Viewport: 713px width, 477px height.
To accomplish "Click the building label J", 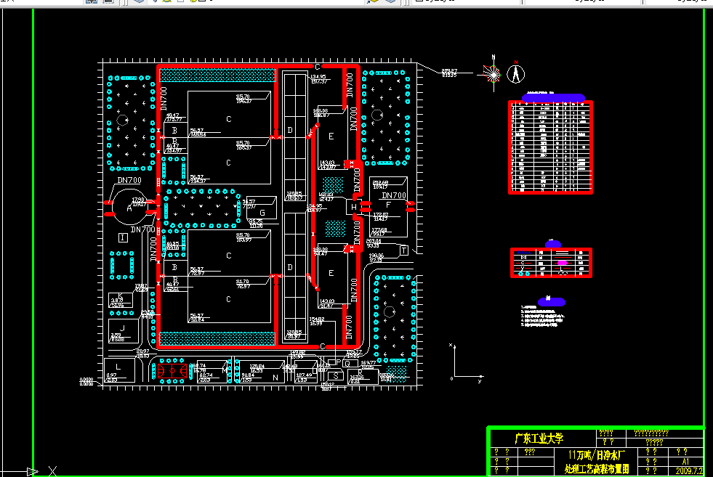I will click(122, 328).
